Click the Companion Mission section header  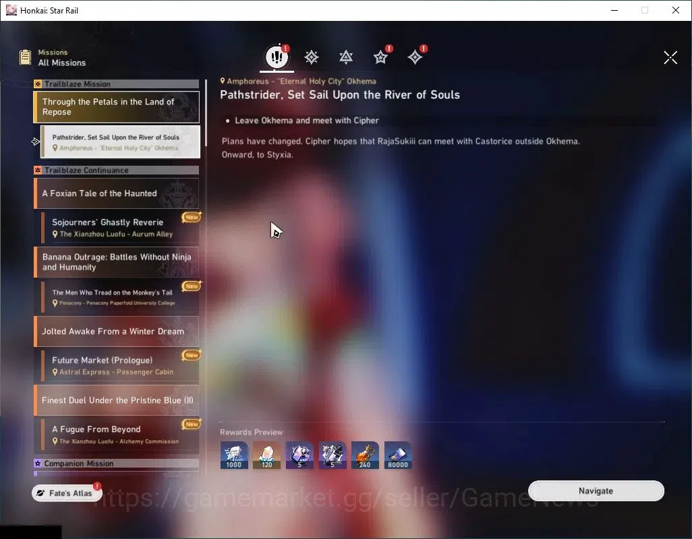[117, 463]
